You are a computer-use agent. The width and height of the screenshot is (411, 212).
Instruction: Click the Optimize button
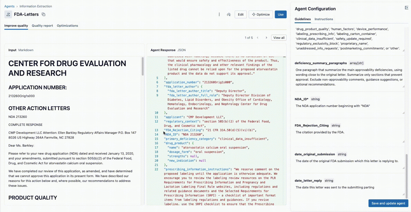click(x=261, y=14)
